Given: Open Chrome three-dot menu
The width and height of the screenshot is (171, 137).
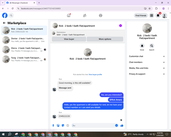Looking at the screenshot, I should 168,9.
